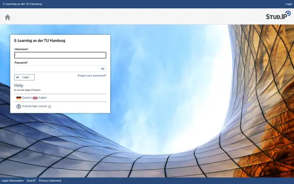Click the Stud.IP logo
The height and width of the screenshot is (184, 294).
point(278,15)
